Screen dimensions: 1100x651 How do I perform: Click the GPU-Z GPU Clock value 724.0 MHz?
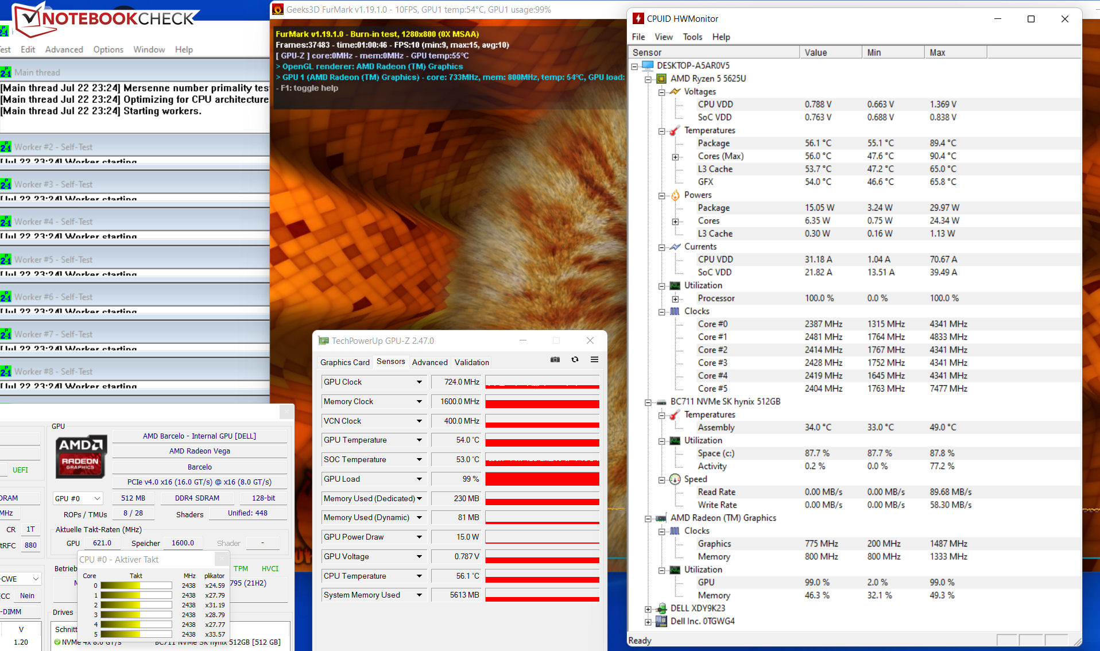tap(458, 382)
